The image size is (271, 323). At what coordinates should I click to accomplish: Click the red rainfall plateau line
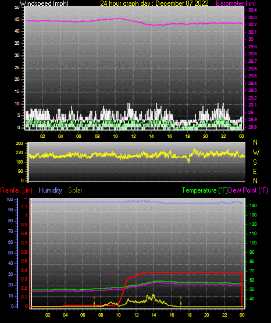191,272
